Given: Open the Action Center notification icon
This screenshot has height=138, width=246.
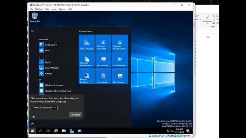Looking at the screenshot, I should [188, 131].
